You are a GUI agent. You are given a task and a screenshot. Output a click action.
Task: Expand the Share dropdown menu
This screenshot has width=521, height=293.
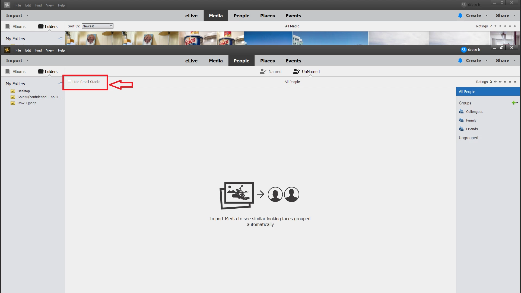(514, 60)
